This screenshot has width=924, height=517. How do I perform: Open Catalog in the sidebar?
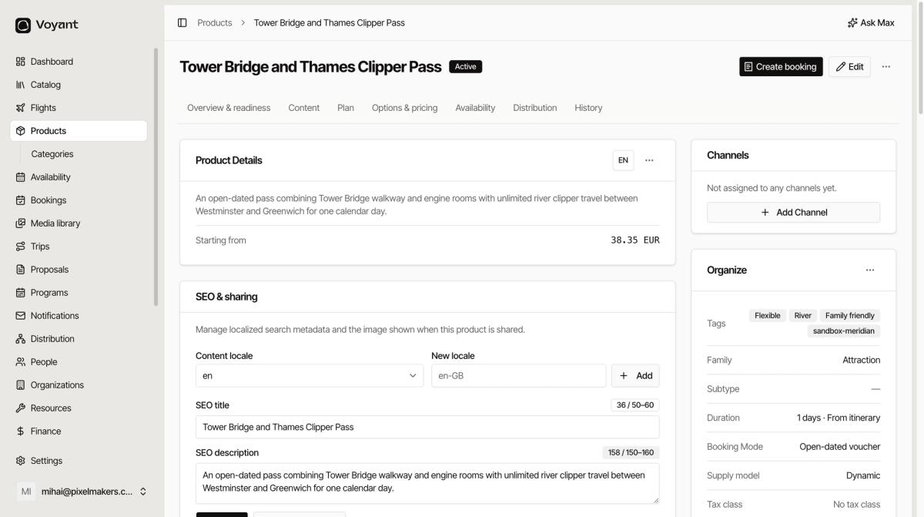coord(79,85)
